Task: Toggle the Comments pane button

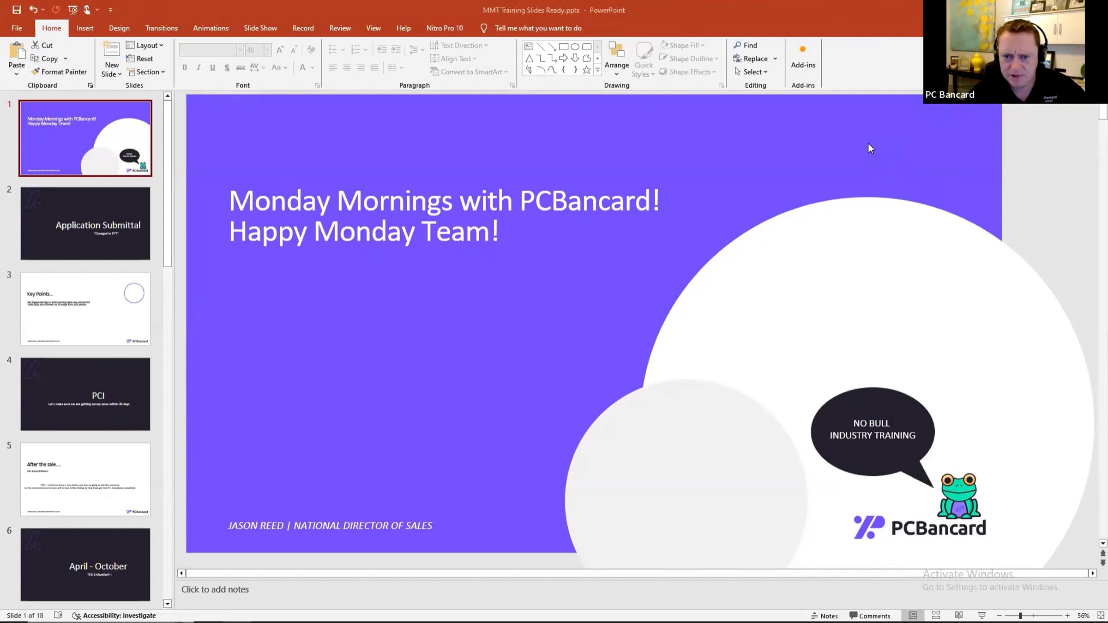Action: click(x=870, y=616)
